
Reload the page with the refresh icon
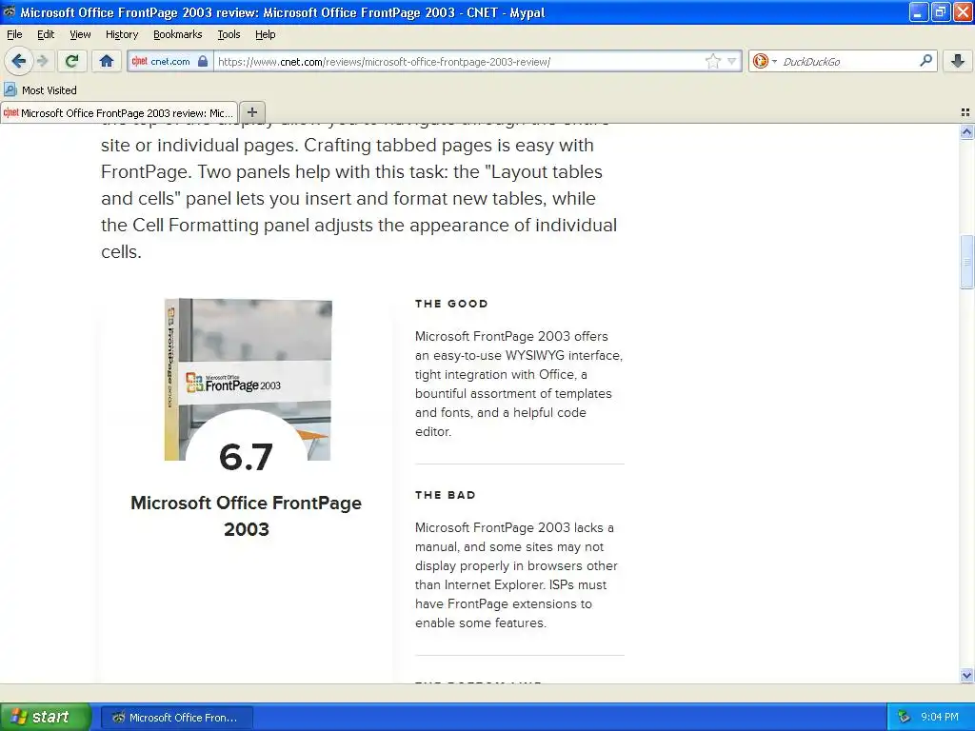click(x=71, y=61)
